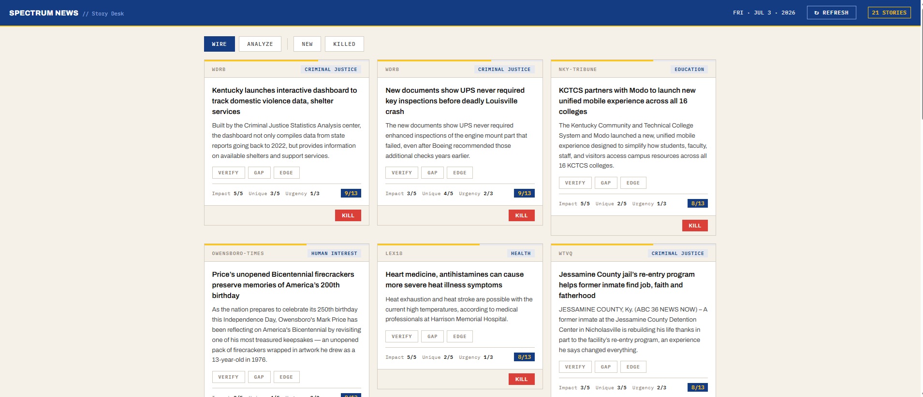Viewport: 923px width, 397px height.
Task: Click 8/13 score on heat illness card
Action: pyautogui.click(x=524, y=357)
